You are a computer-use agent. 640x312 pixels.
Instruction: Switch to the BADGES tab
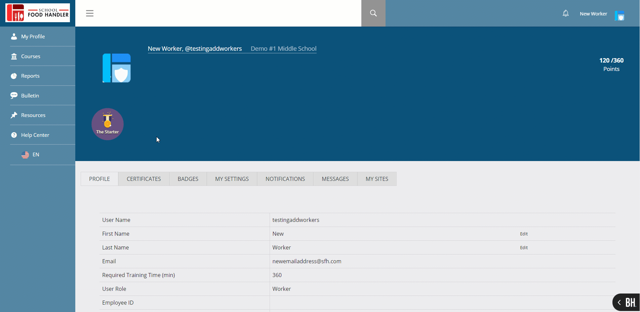(188, 179)
